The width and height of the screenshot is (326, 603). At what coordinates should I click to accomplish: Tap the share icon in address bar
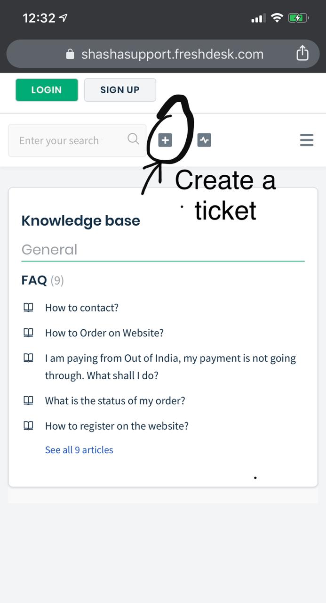(302, 53)
